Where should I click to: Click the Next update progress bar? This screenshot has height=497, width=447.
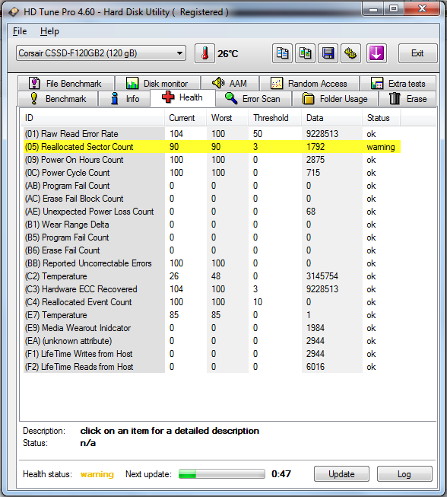[222, 474]
